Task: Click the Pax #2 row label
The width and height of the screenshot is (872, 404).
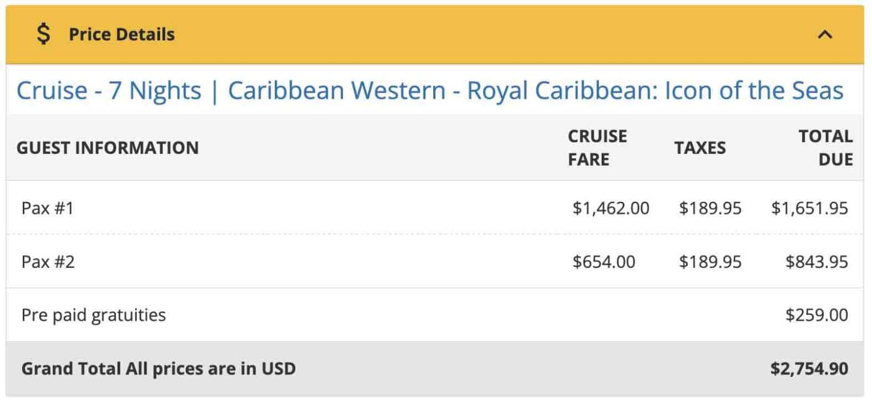Action: tap(48, 262)
